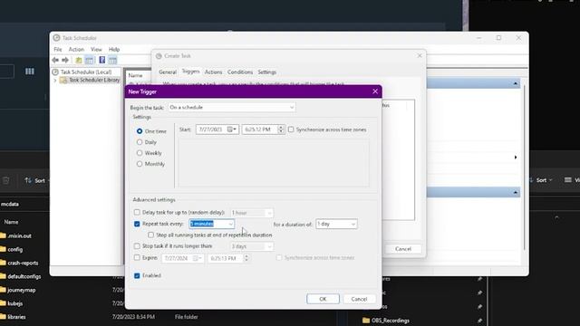The height and width of the screenshot is (326, 580).
Task: Click the Sort icon in the right file explorer
Action: tap(532, 180)
